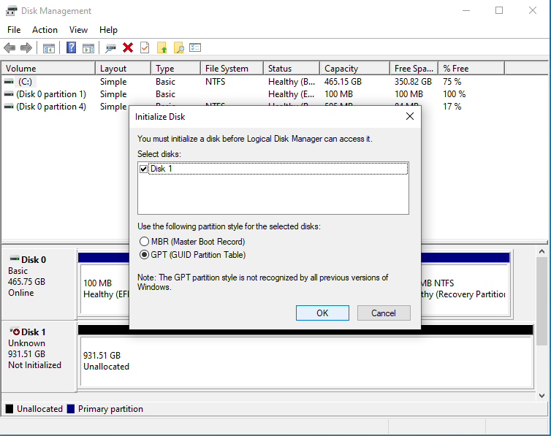Sort by the Capacity column header

coord(354,69)
